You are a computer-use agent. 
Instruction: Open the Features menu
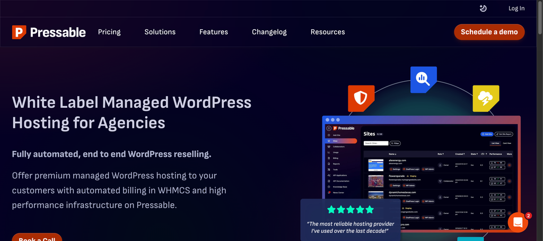coord(214,32)
